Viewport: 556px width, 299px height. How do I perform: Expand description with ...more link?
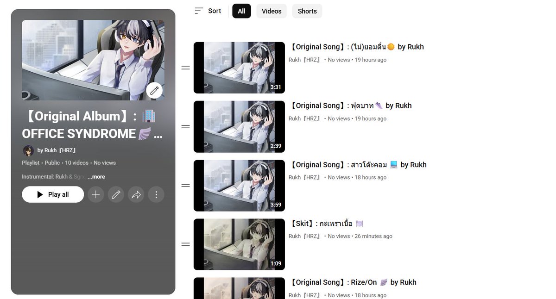click(x=96, y=177)
